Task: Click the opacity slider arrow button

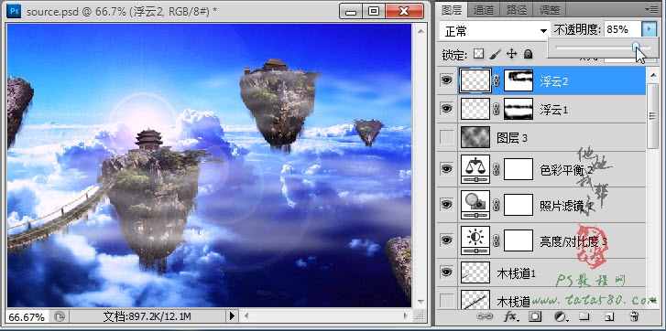Action: (649, 29)
